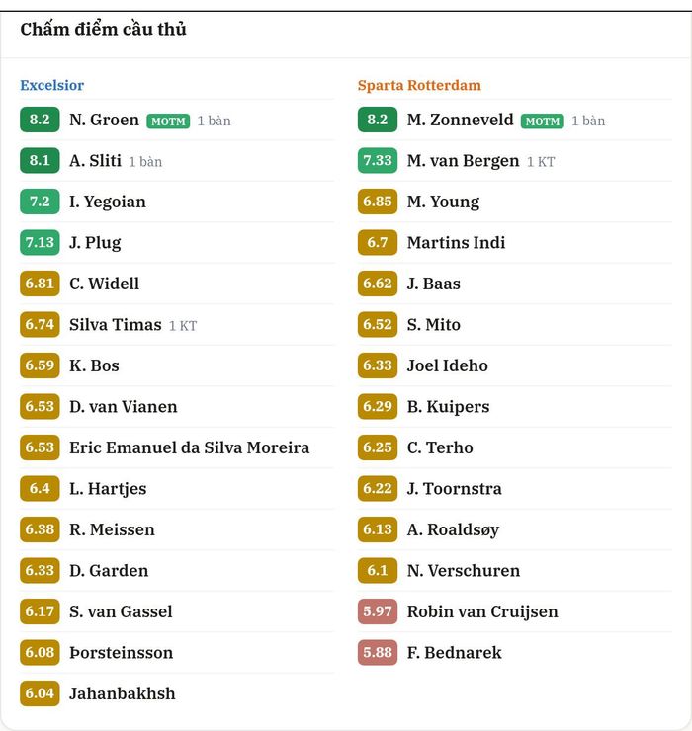Select the 6.04 rating badge for Jahanbakhsh
692x731 pixels.
(40, 693)
